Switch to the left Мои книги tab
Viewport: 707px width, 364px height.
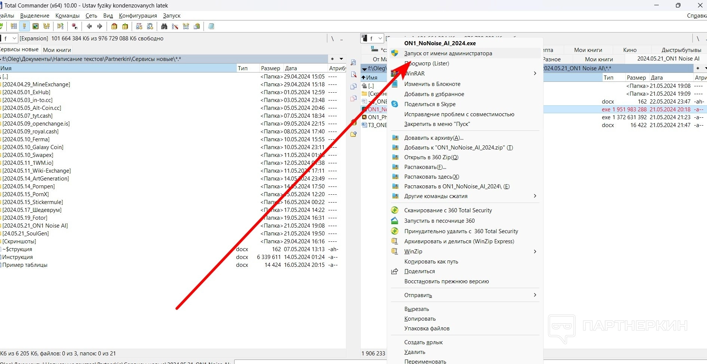point(57,50)
